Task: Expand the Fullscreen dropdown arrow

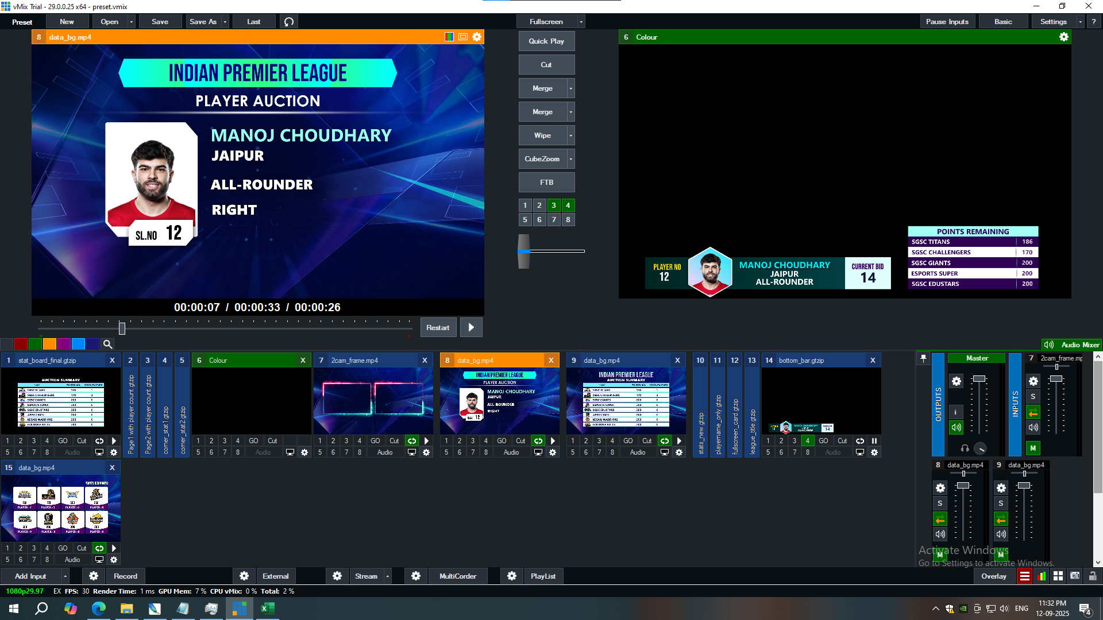Action: 581,22
